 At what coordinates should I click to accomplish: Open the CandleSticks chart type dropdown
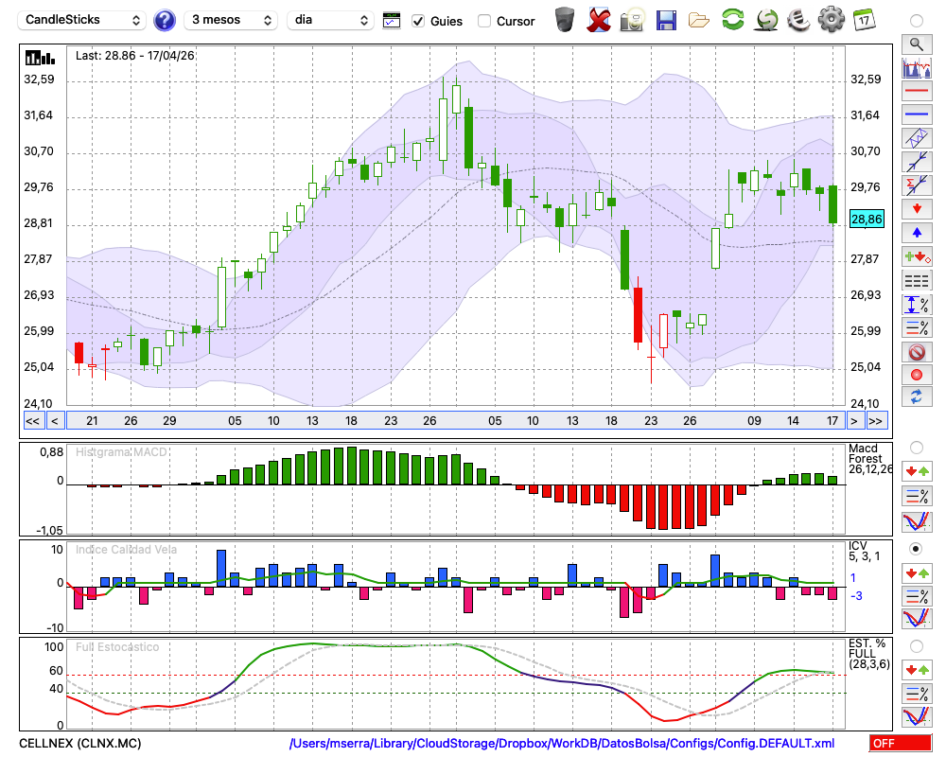82,20
